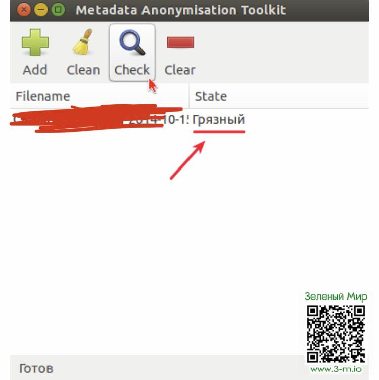379x380 pixels.
Task: Select the redacted file row entry
Action: coord(189,120)
